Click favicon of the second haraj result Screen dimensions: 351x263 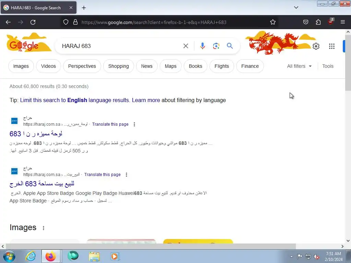click(x=14, y=171)
